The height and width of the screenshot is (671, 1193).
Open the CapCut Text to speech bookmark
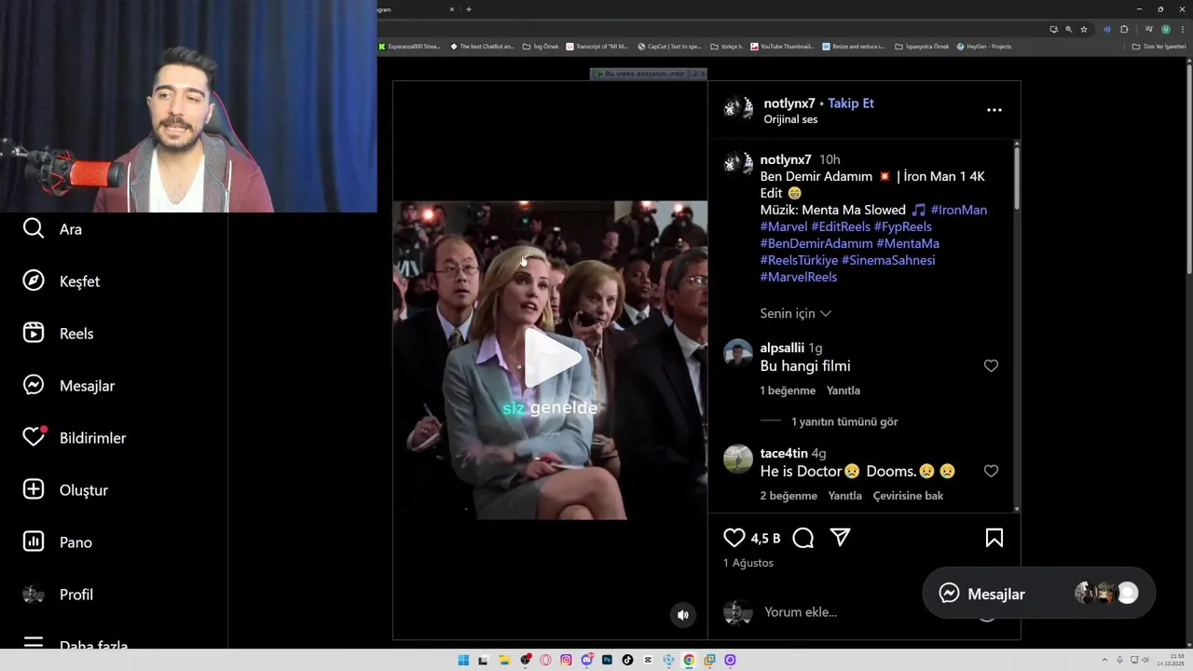(x=669, y=47)
